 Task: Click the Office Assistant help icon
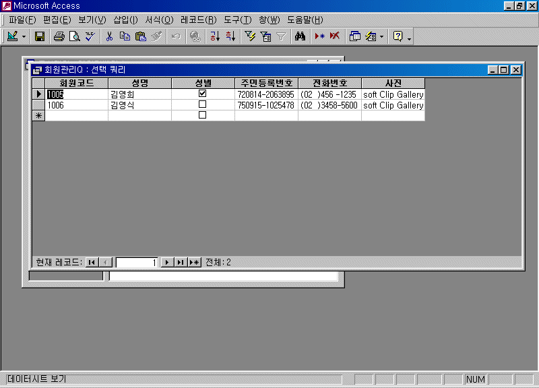pyautogui.click(x=398, y=36)
